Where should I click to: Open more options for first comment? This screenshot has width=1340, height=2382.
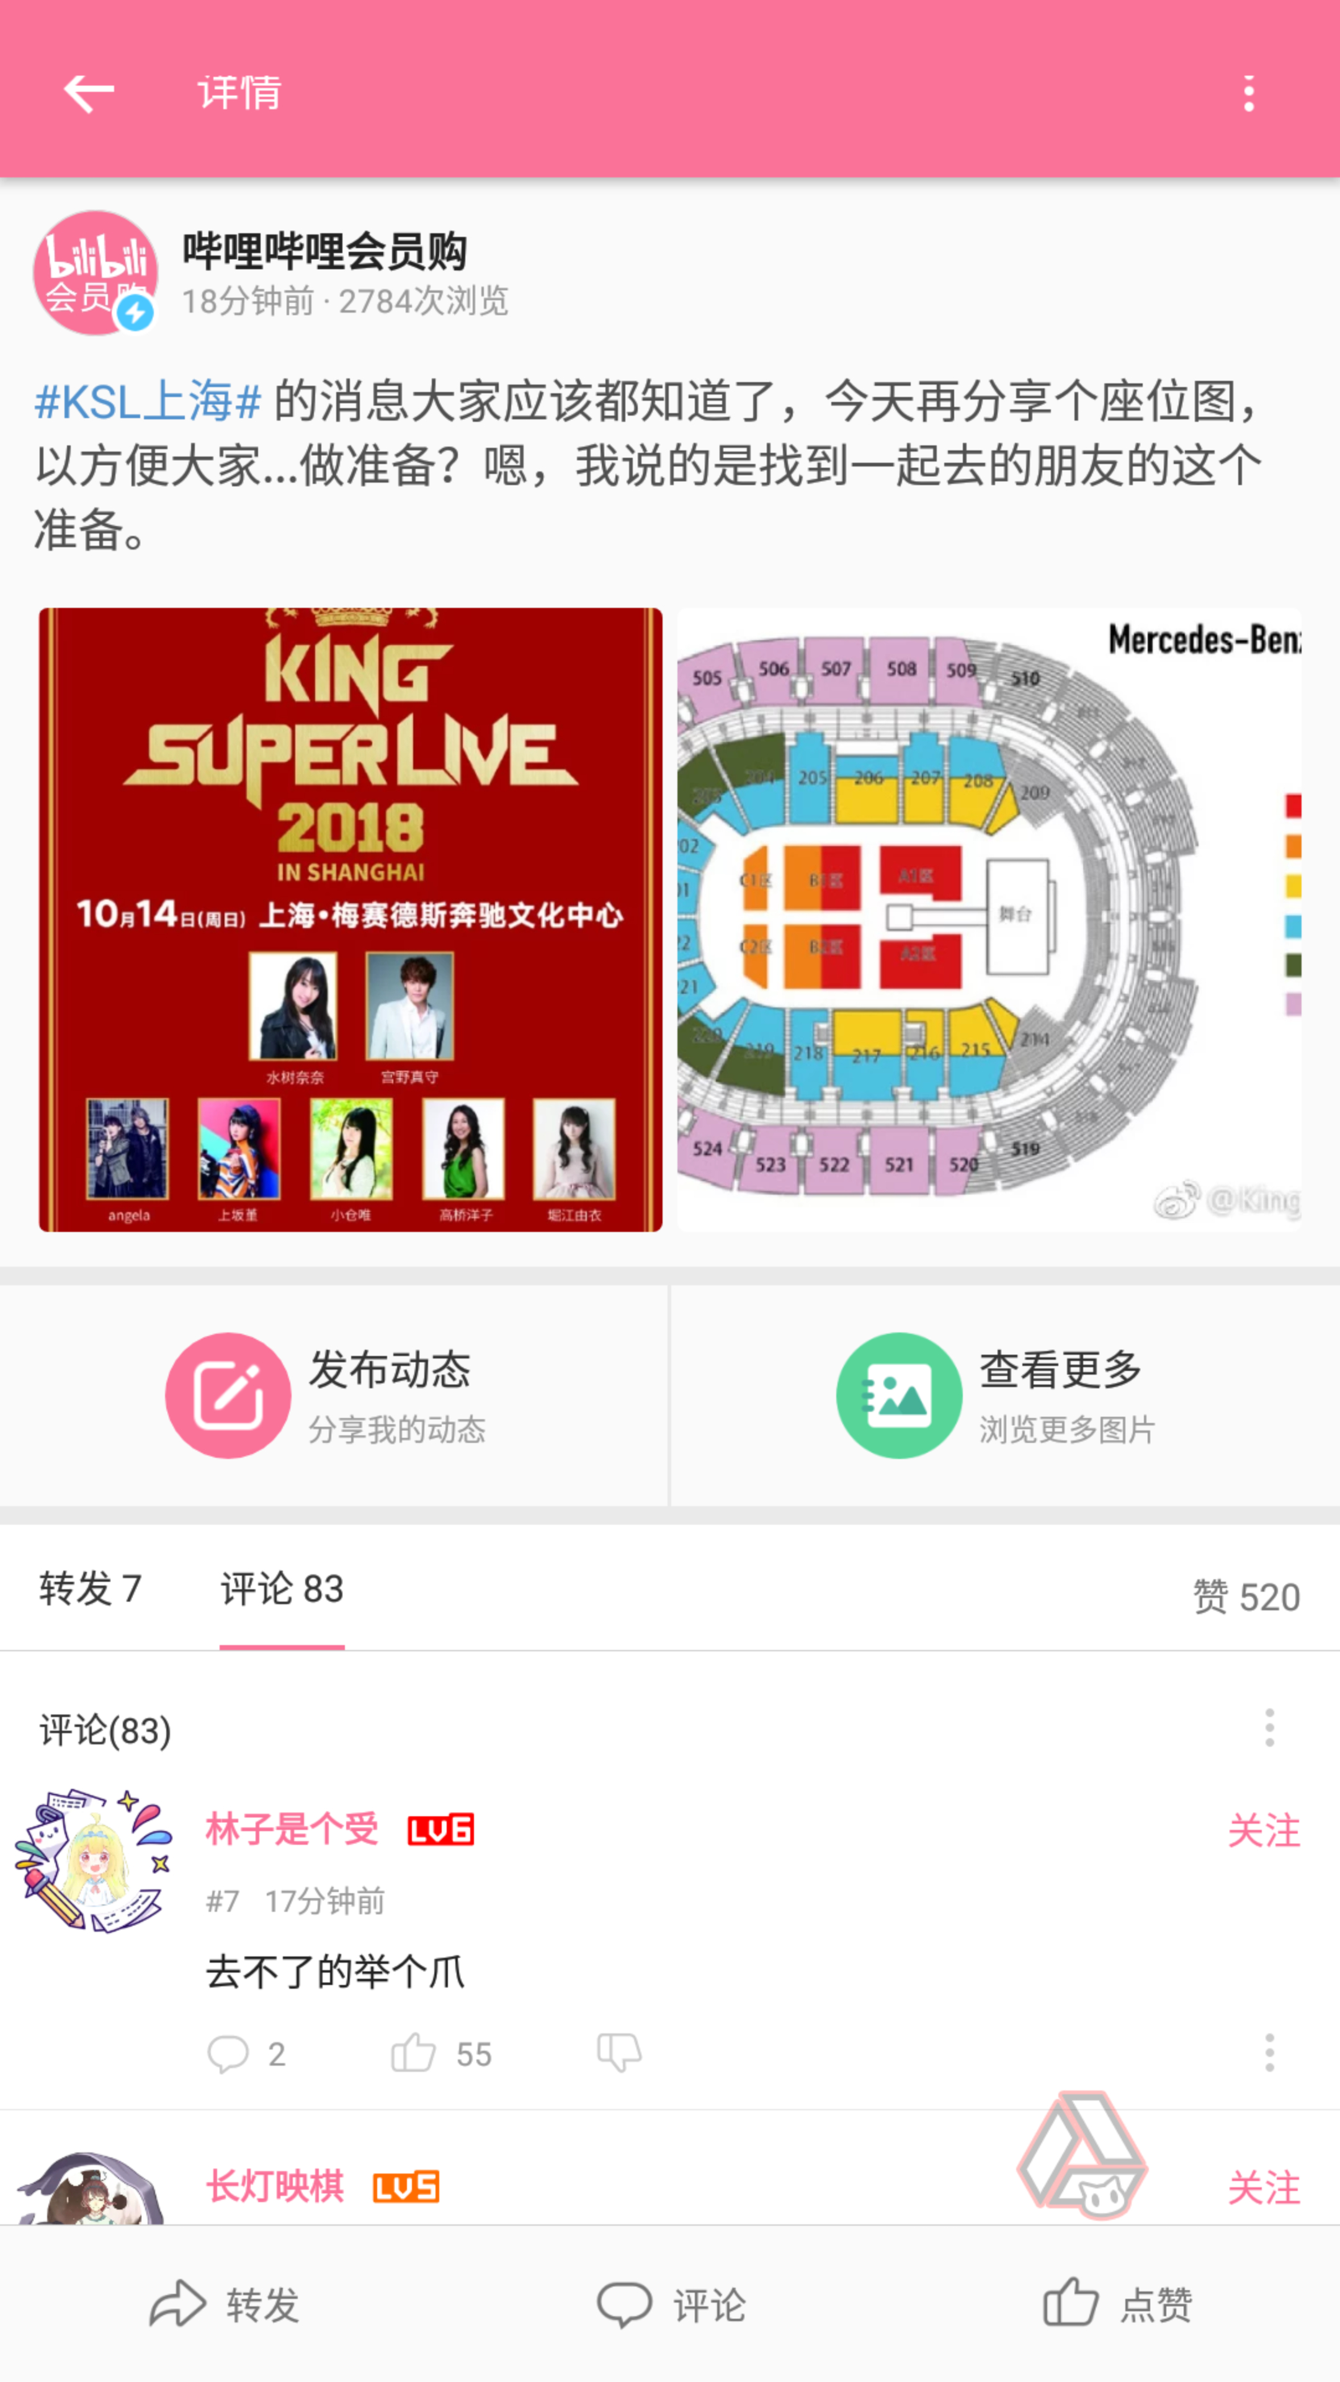(1270, 2053)
